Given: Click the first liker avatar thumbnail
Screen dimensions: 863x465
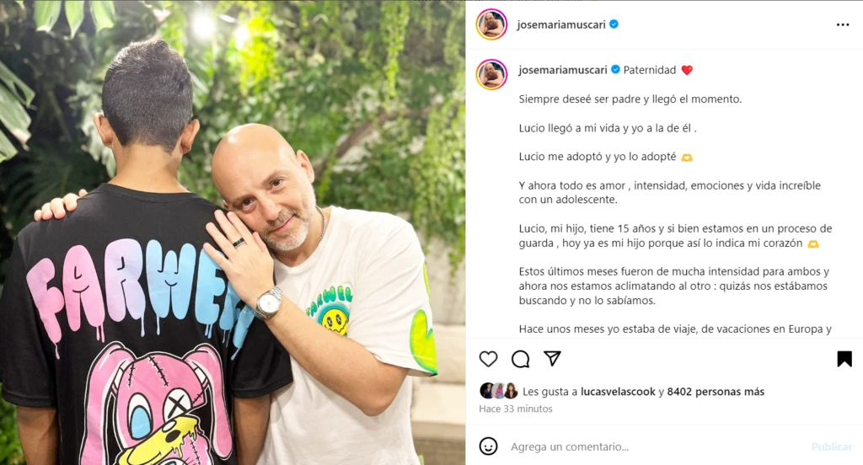Looking at the screenshot, I should tap(486, 391).
